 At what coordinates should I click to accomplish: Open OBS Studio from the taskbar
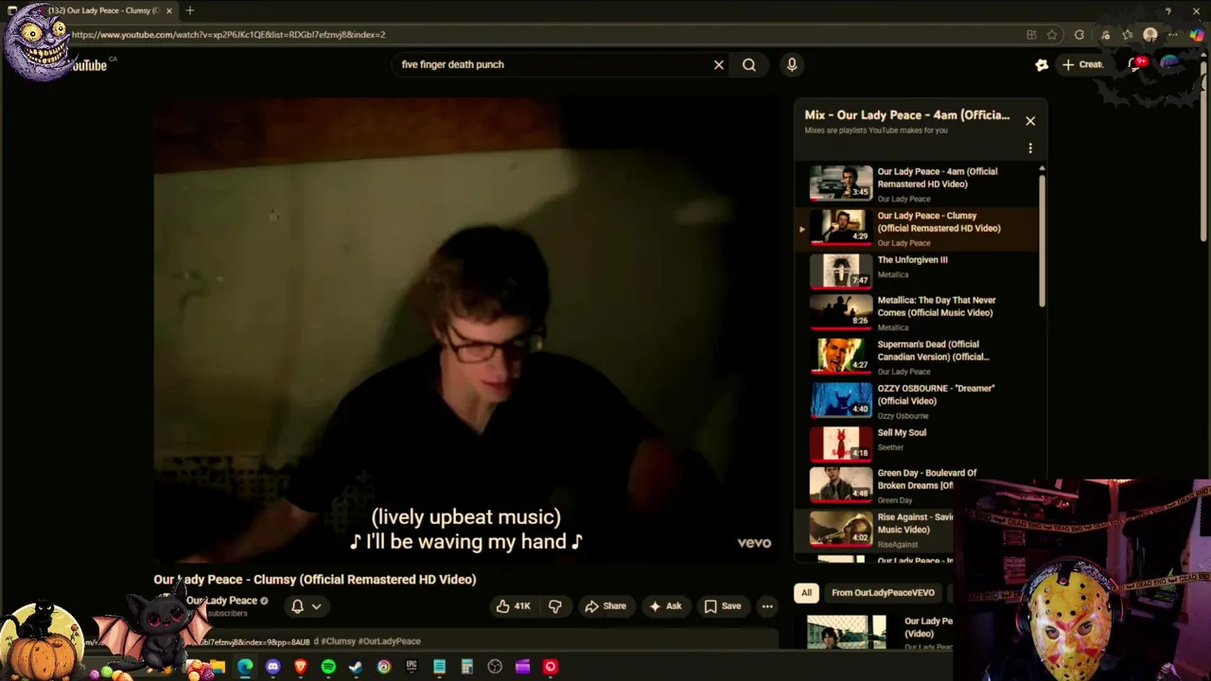pos(495,667)
